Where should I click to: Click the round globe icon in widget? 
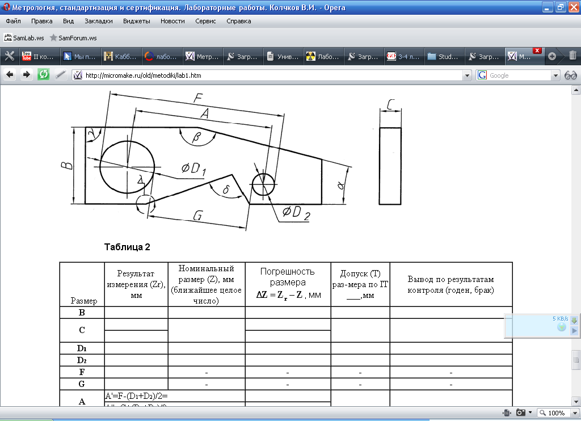[562, 327]
